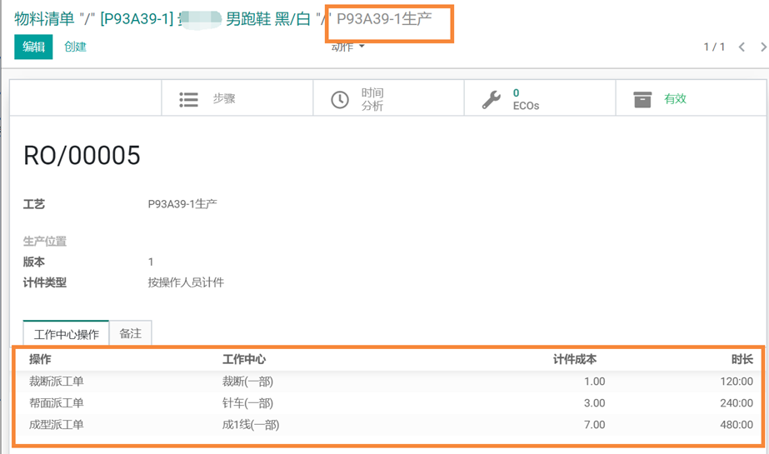Select the 成型派工单 operation row
This screenshot has width=769, height=454.
[57, 425]
